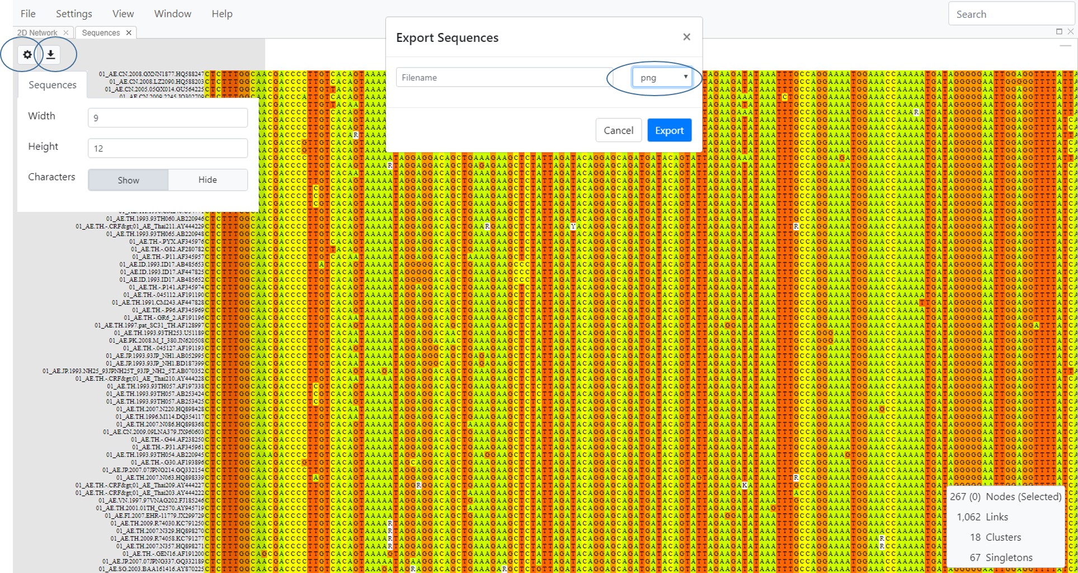Select sequence label 01_AE.TH.1997.pat_SC31_TH.AF128997
This screenshot has height=573, width=1078.
pyautogui.click(x=150, y=325)
